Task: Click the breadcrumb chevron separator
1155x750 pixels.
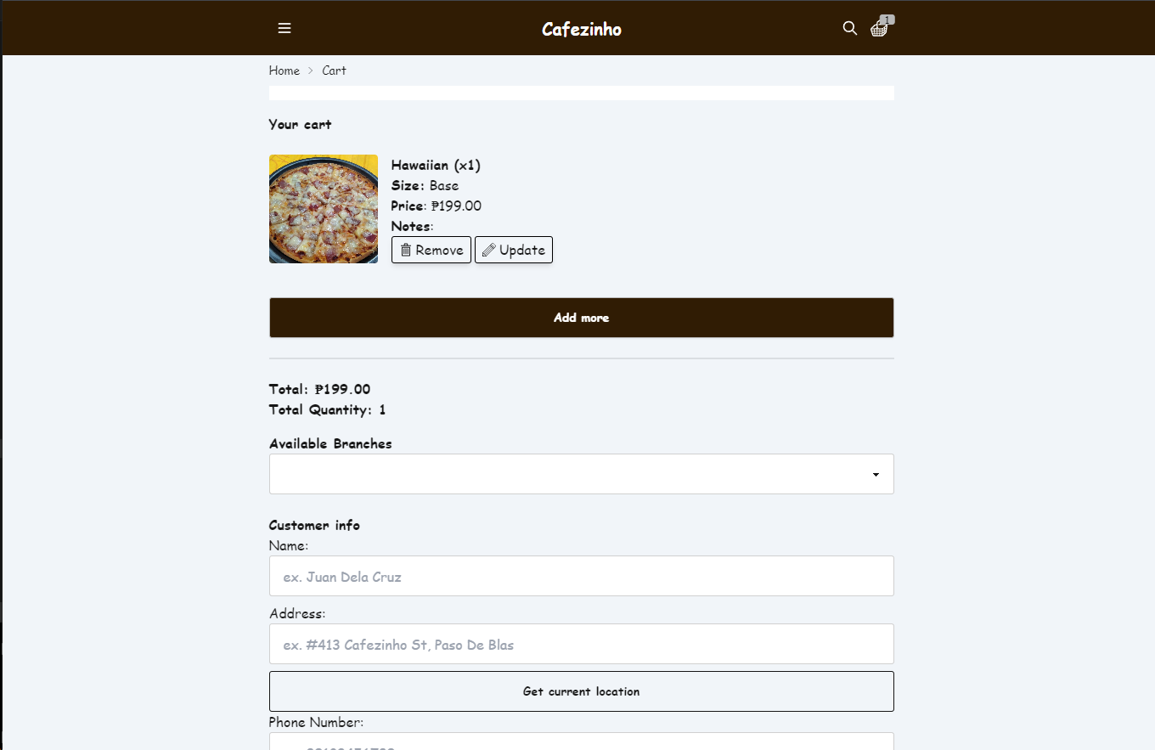Action: 311,70
